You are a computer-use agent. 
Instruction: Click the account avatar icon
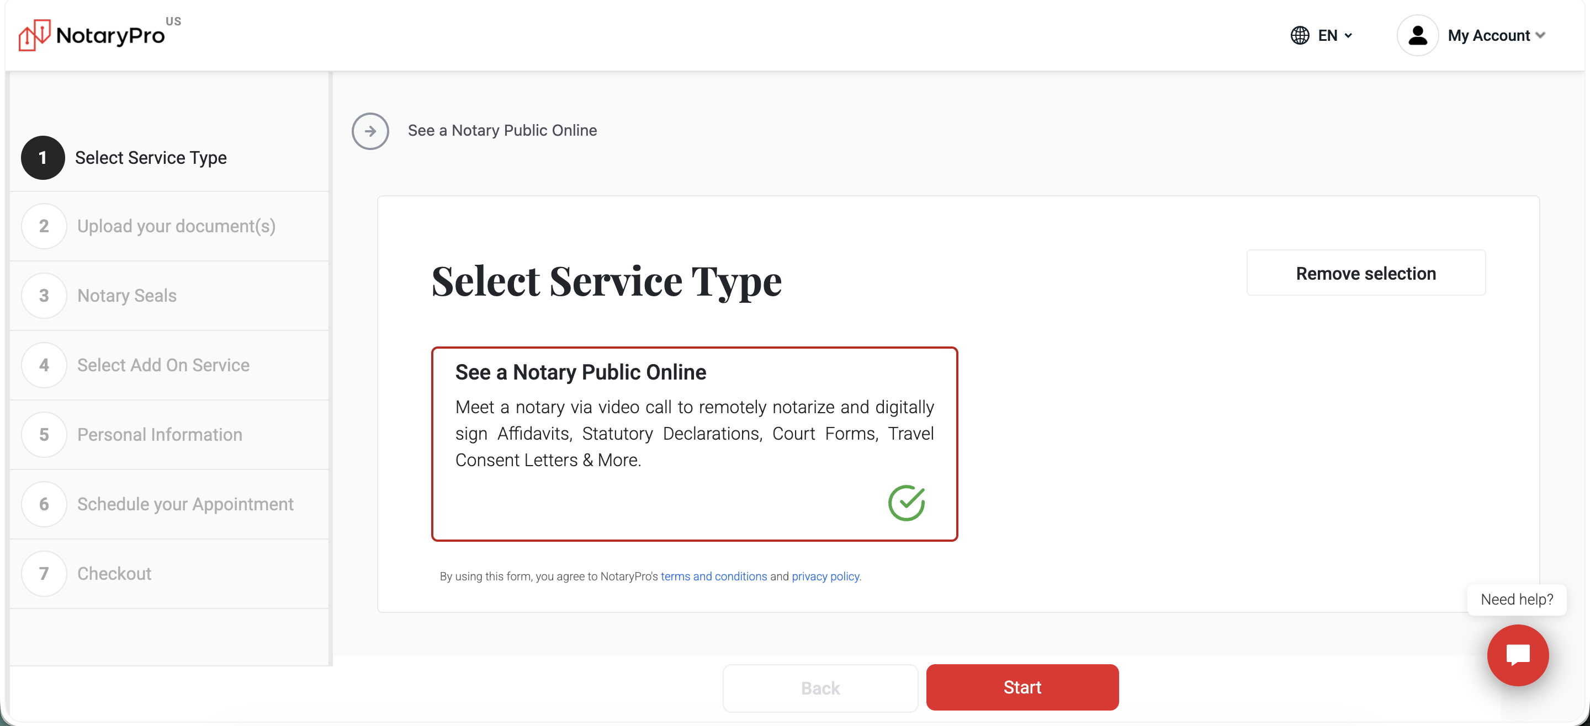(x=1417, y=35)
